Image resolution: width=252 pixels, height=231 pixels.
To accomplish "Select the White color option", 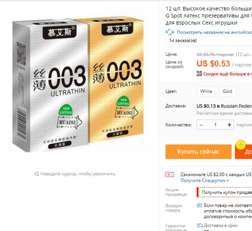I will (206, 91).
